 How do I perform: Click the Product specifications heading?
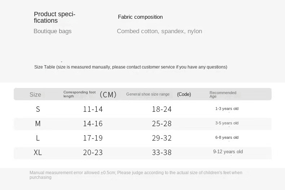click(54, 17)
